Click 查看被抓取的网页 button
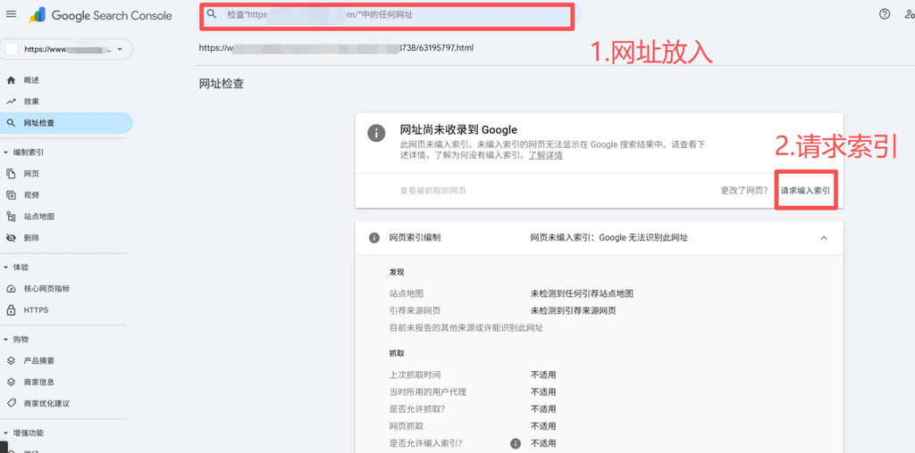The height and width of the screenshot is (453, 915). click(x=432, y=191)
